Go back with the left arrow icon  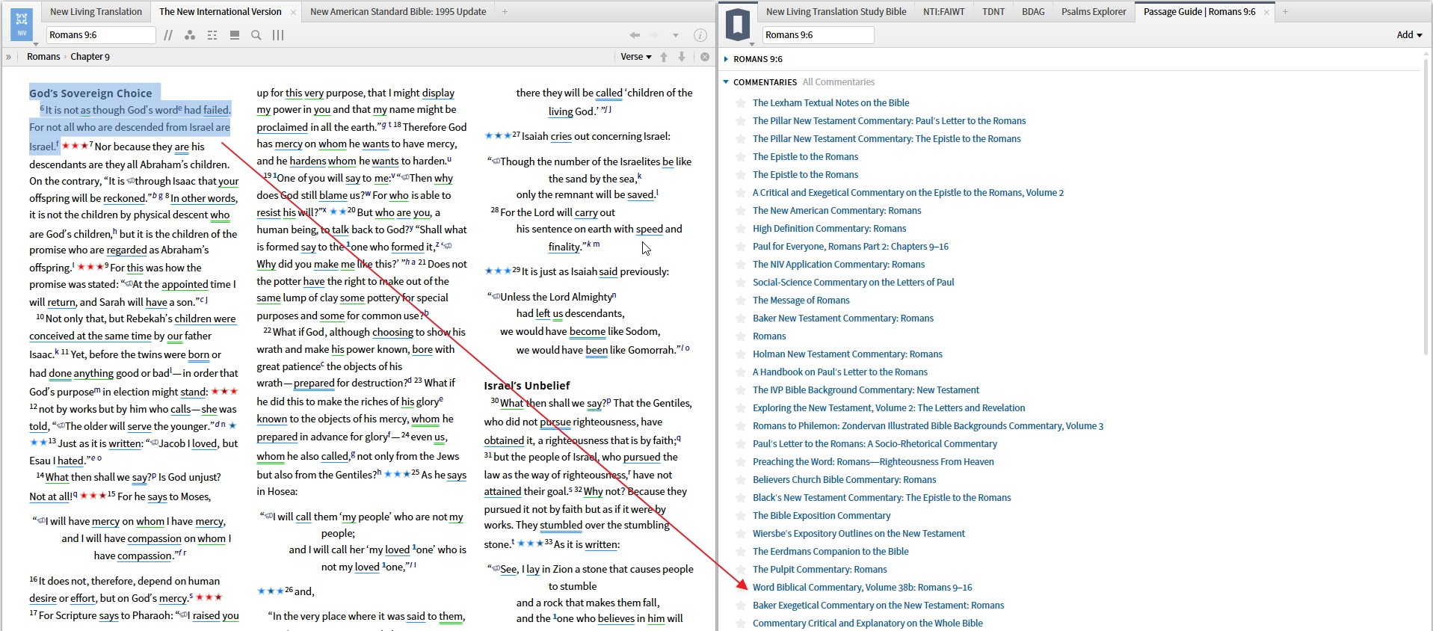(x=635, y=35)
